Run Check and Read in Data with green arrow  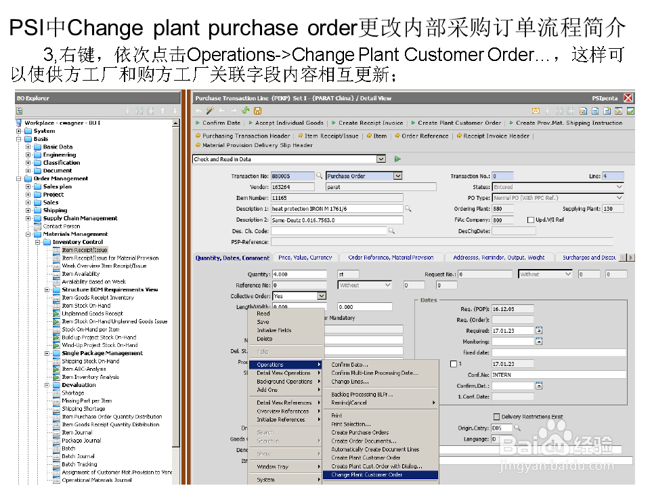pyautogui.click(x=399, y=159)
